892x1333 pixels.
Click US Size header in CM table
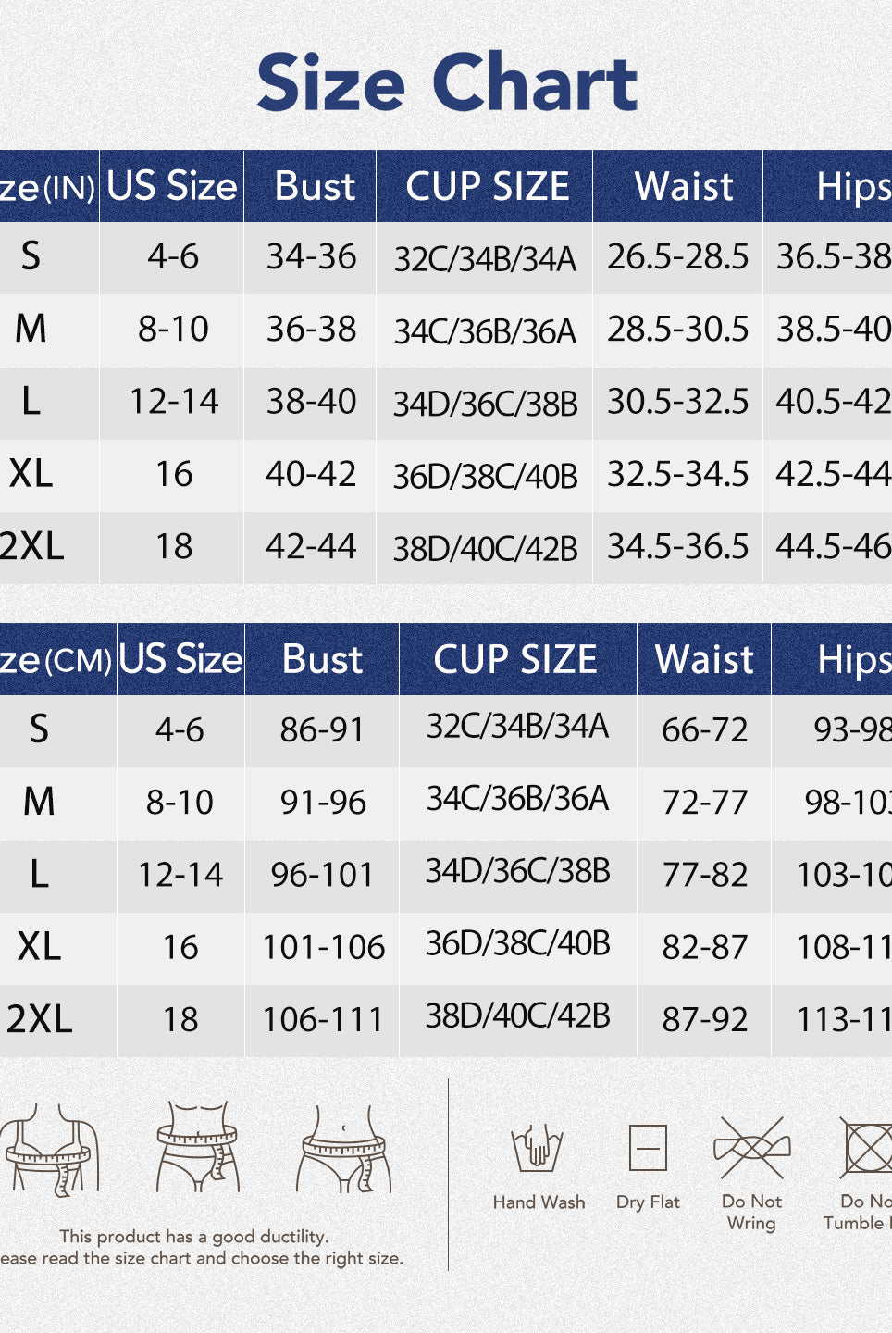pos(180,660)
